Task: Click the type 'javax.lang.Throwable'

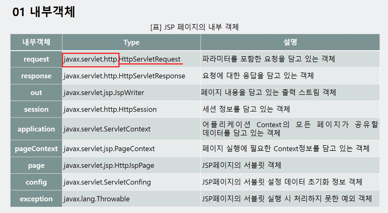Action: [97, 199]
